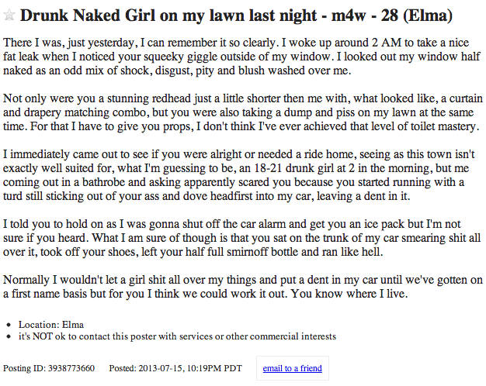Select the Posting ID number 3938773660
This screenshot has height=386, width=486.
(x=71, y=368)
